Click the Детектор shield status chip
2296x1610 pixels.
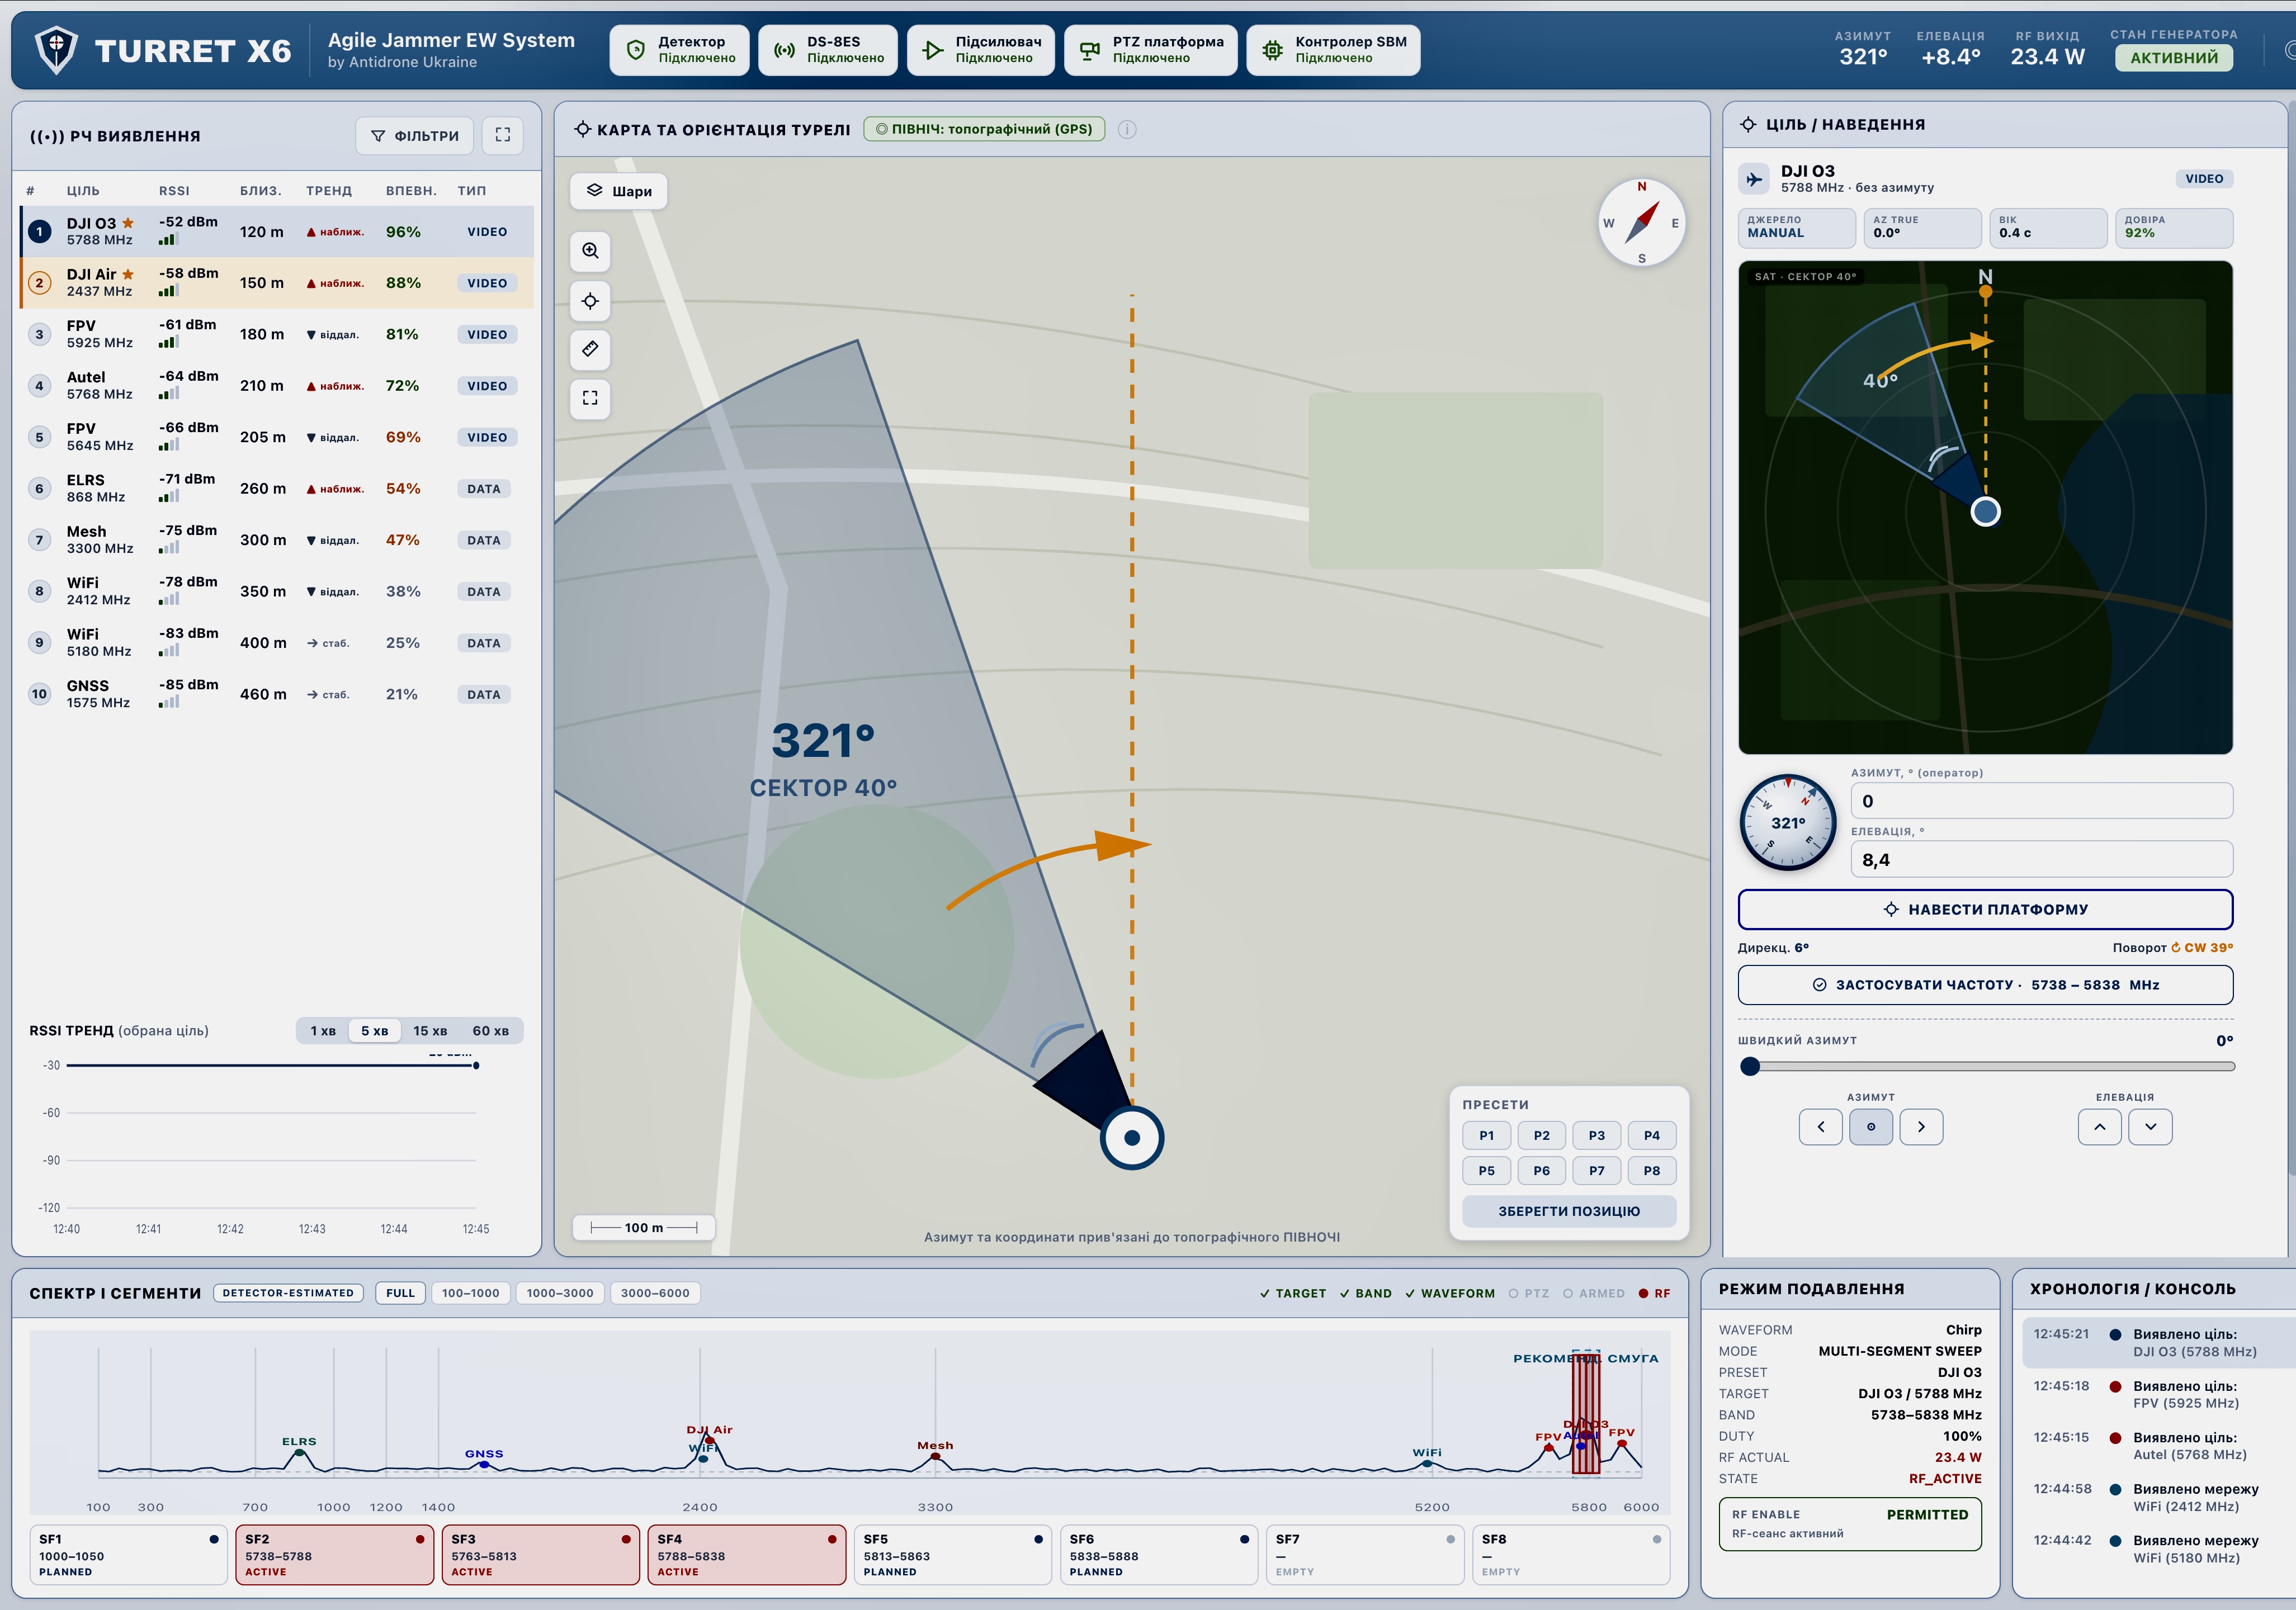pyautogui.click(x=680, y=50)
